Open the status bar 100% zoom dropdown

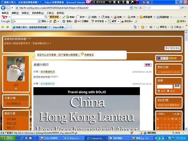[183, 133]
